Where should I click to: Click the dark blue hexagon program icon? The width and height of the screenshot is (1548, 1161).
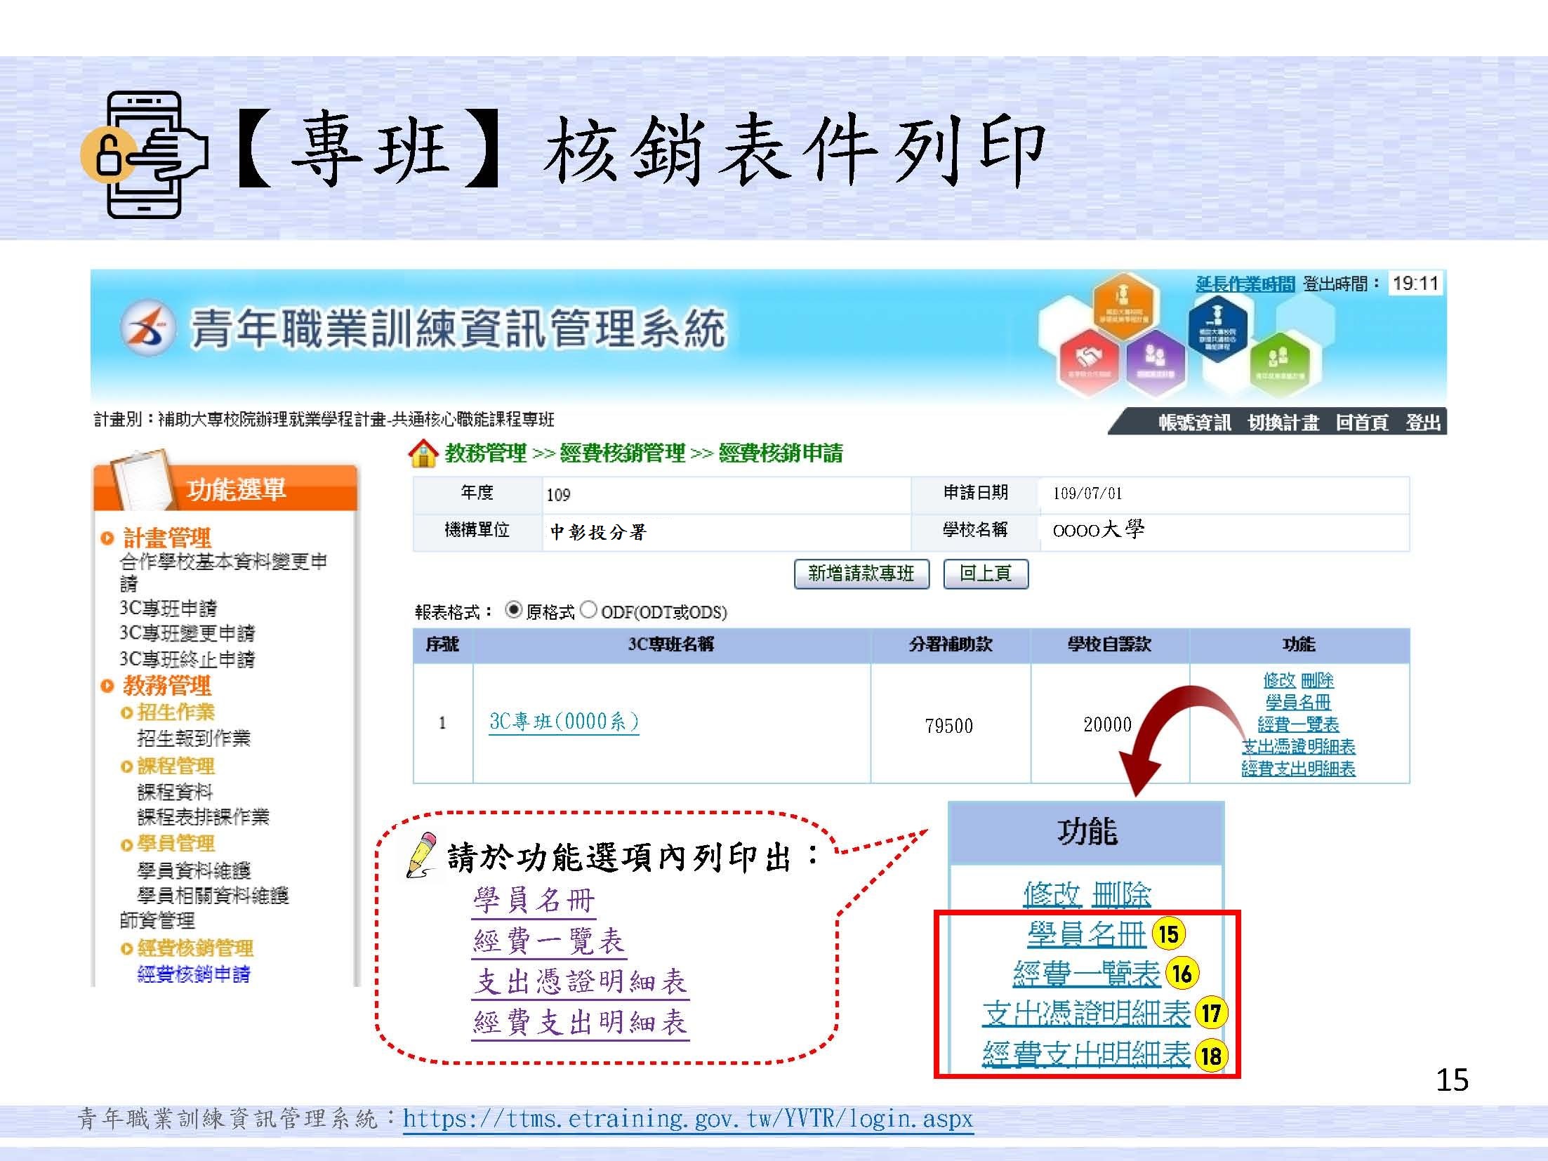[x=1217, y=329]
